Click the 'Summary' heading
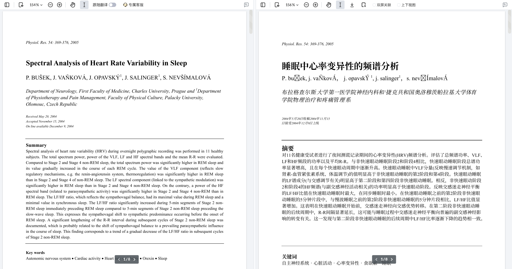The width and height of the screenshot is (512, 269). [36, 145]
